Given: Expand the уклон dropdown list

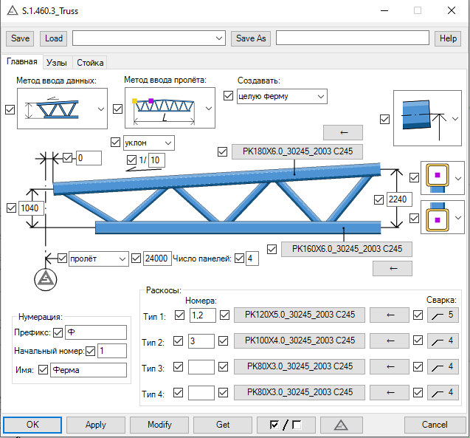Looking at the screenshot, I should [148, 142].
